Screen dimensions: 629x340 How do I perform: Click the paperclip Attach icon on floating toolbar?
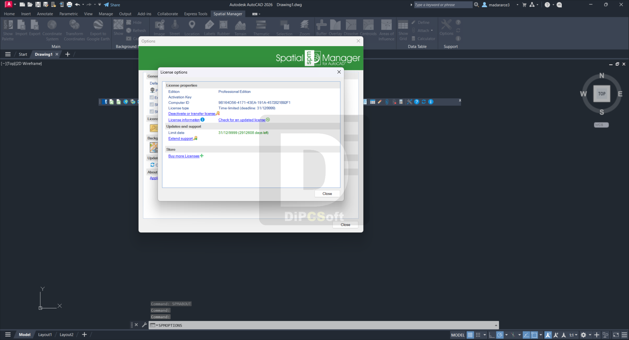click(x=387, y=102)
